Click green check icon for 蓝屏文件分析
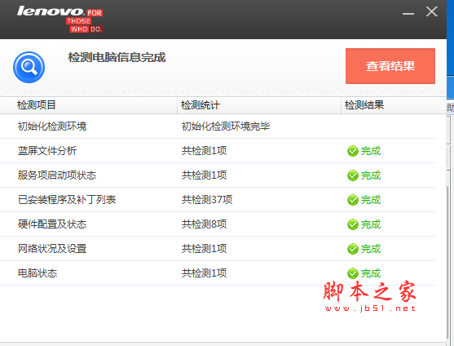454x346 pixels. 353,151
